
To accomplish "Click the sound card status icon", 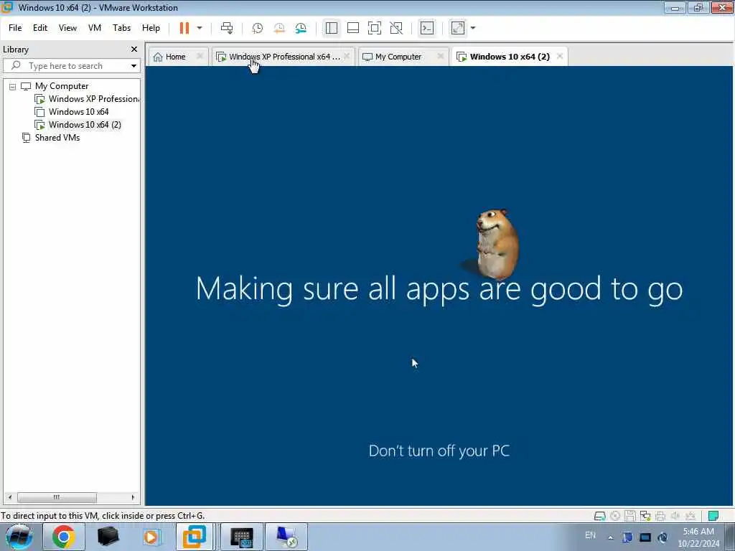I will (675, 516).
